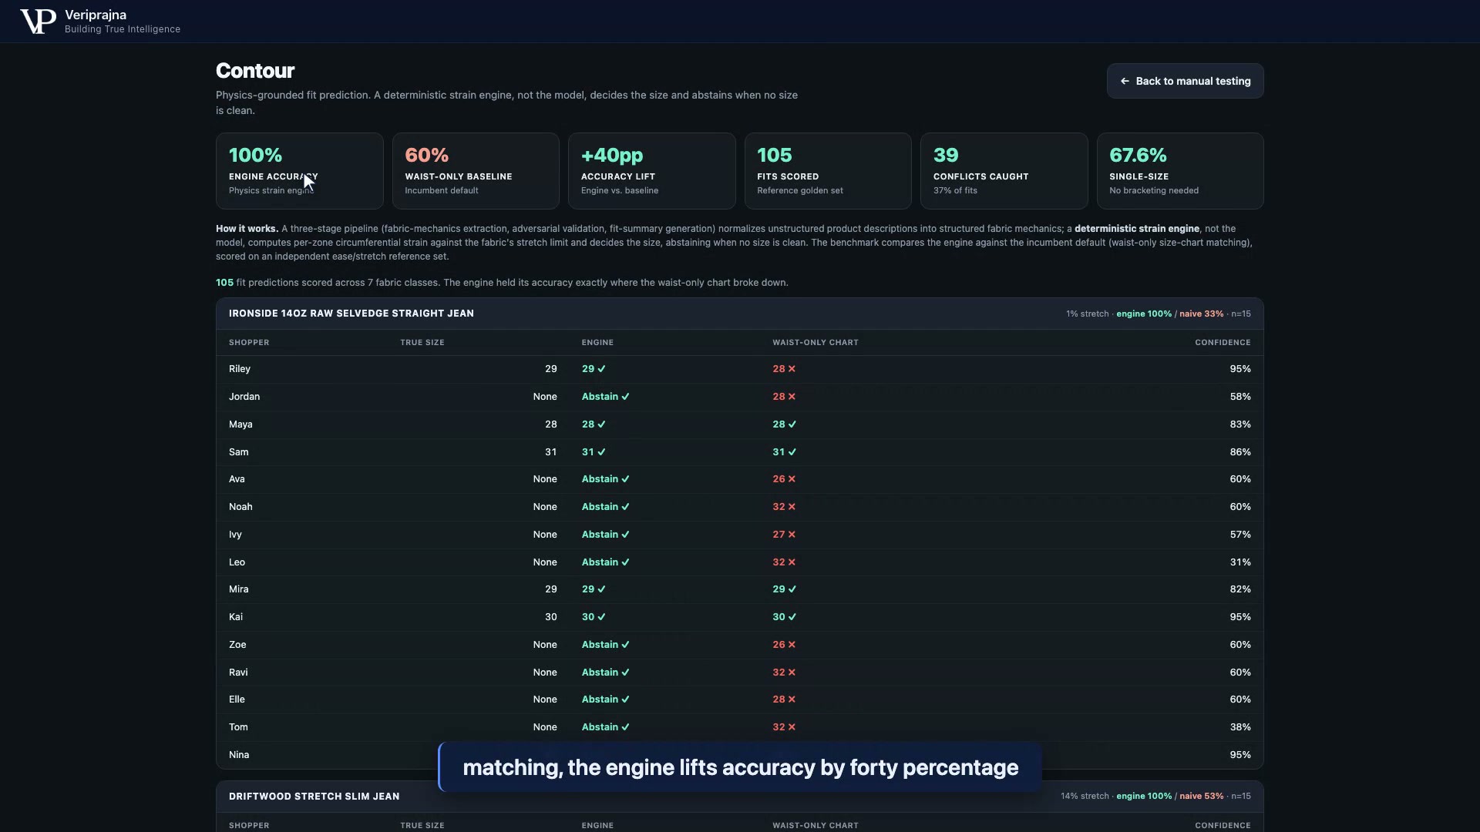
Task: Click Mira's confidence value 82%
Action: click(1240, 589)
